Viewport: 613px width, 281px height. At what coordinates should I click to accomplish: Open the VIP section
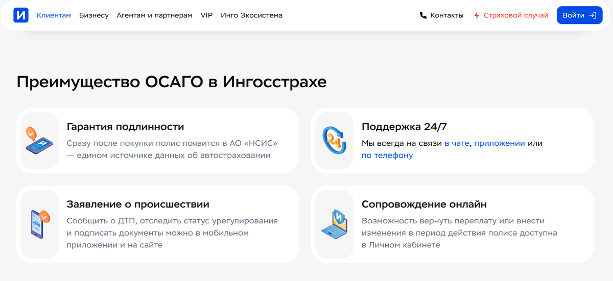coord(206,15)
